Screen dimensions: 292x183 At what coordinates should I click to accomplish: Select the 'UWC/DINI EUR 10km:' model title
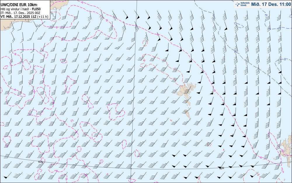[x=19, y=5]
